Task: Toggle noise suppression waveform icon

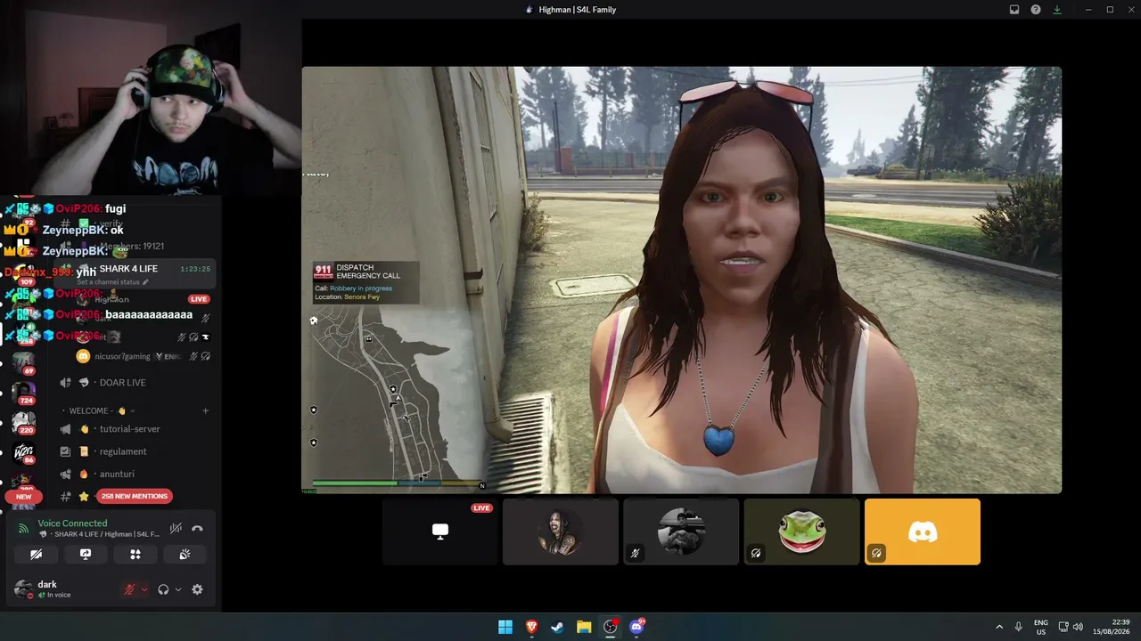Action: (176, 529)
